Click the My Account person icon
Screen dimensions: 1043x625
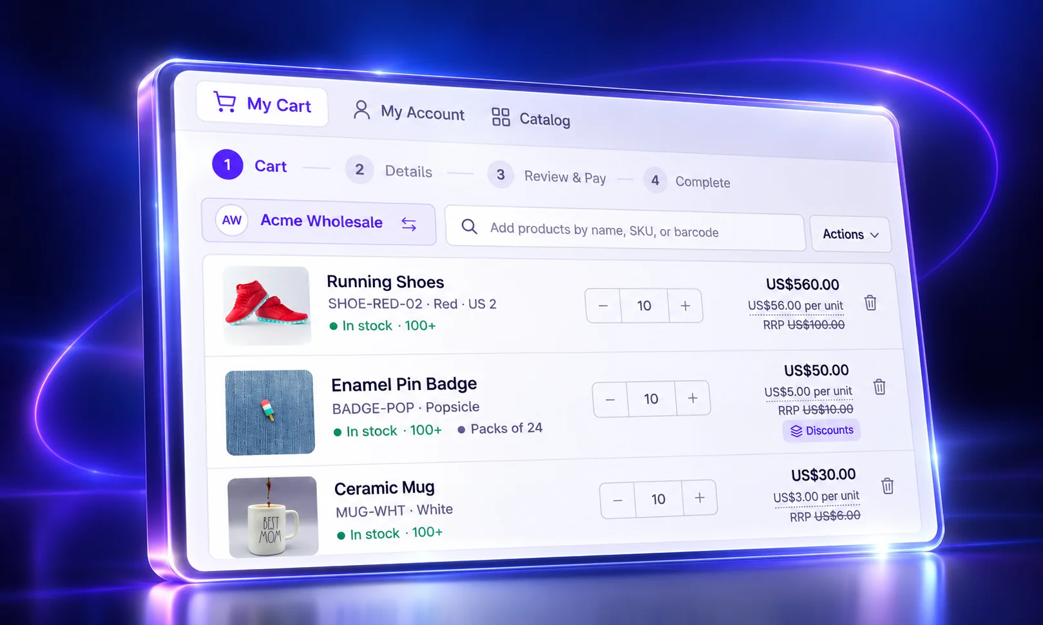tap(361, 109)
